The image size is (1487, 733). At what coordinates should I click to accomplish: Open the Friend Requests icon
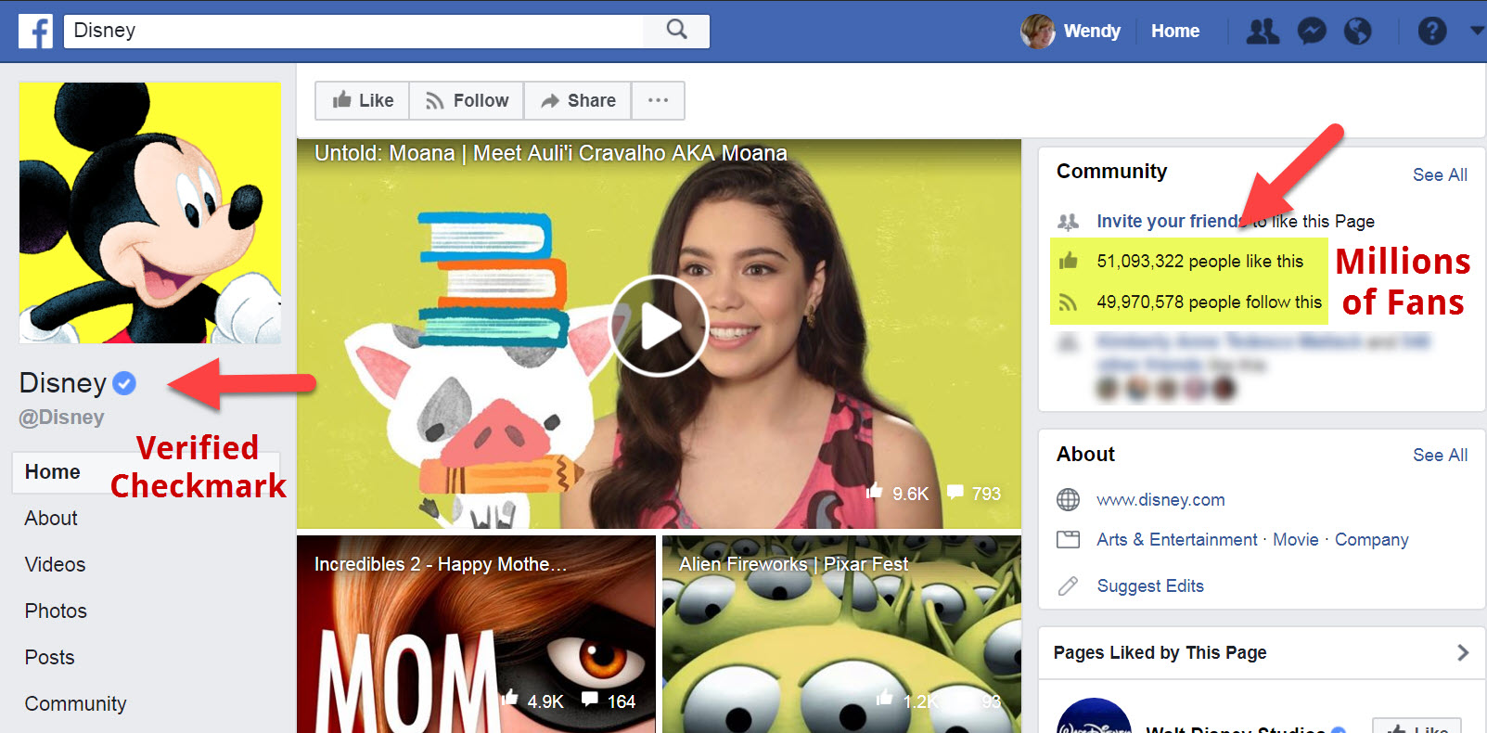pyautogui.click(x=1263, y=32)
